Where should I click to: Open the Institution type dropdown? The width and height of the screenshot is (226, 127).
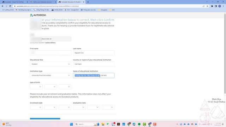50,75
